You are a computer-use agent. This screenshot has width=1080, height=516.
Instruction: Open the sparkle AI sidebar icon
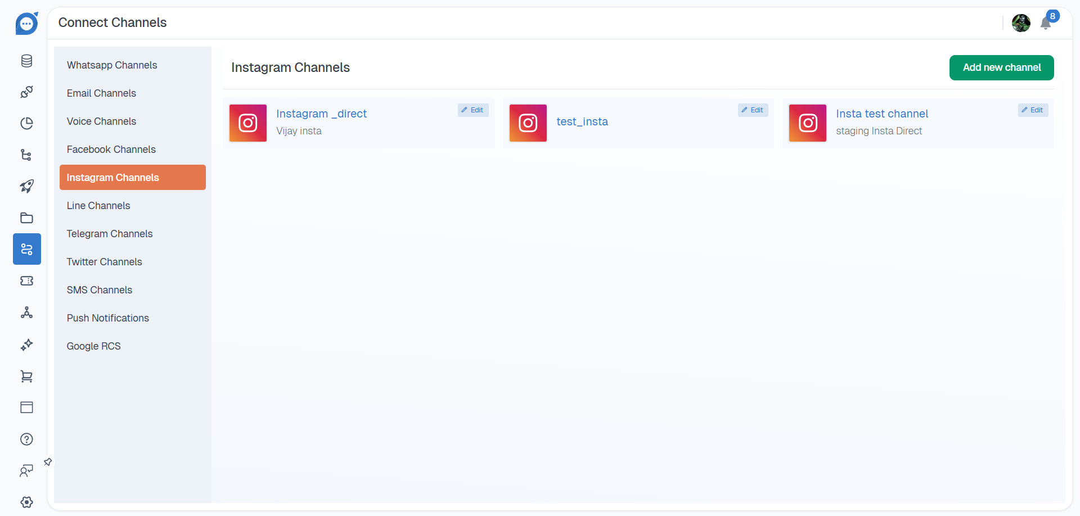click(x=26, y=345)
